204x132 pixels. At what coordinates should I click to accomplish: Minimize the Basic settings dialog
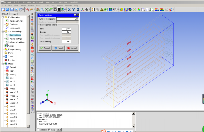[75, 15]
